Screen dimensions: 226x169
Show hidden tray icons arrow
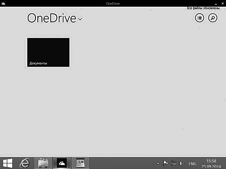point(158,163)
